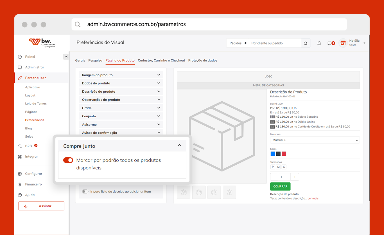Image resolution: width=384 pixels, height=235 pixels.
Task: Collapse the Compre Junto section
Action: coord(179,146)
